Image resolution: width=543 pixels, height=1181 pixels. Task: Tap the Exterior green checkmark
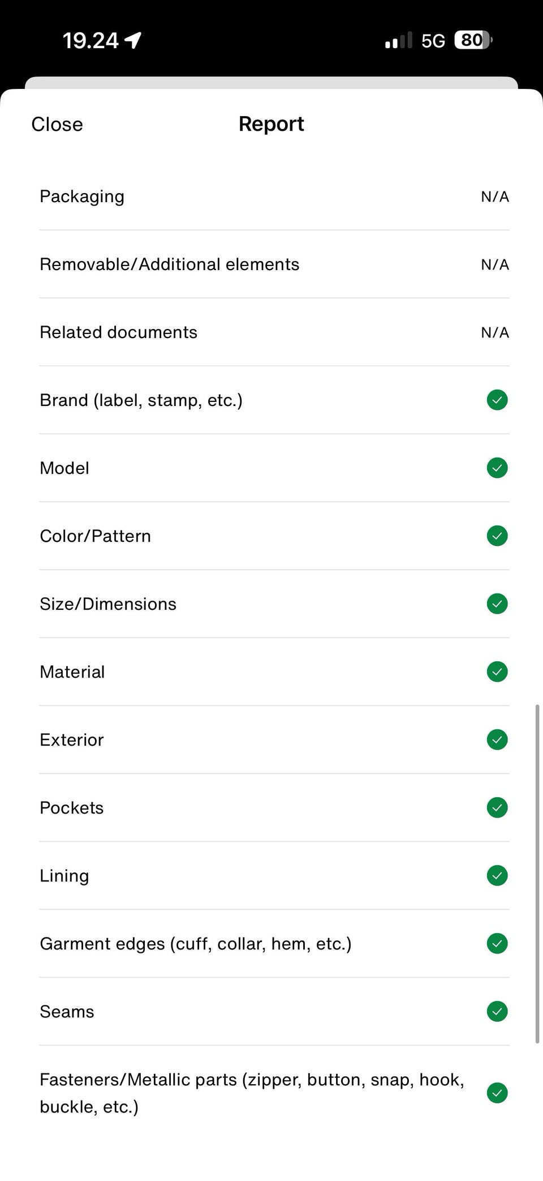[497, 739]
